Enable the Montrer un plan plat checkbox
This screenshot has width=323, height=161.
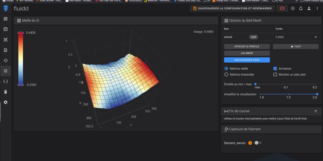point(275,75)
